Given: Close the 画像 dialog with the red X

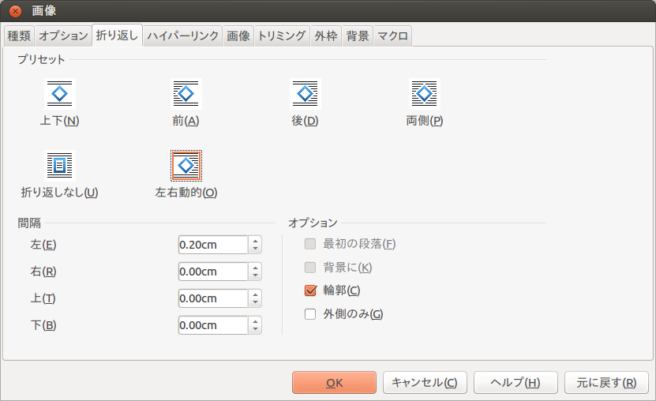Looking at the screenshot, I should [x=16, y=11].
